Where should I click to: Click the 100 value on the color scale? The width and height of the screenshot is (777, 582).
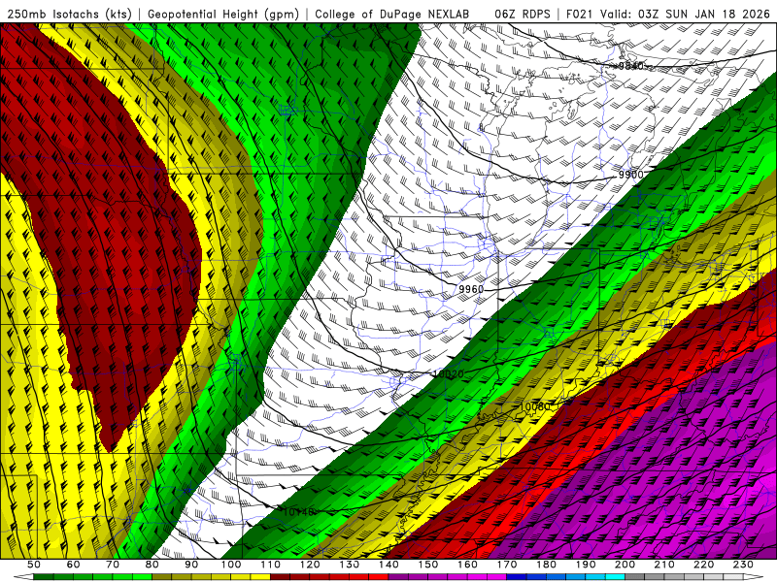(x=231, y=565)
